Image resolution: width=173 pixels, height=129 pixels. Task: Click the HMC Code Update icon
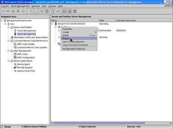click(x=15, y=44)
